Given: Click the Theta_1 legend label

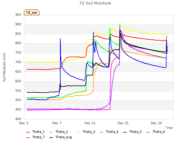Looking at the screenshot, I should coord(38,132).
